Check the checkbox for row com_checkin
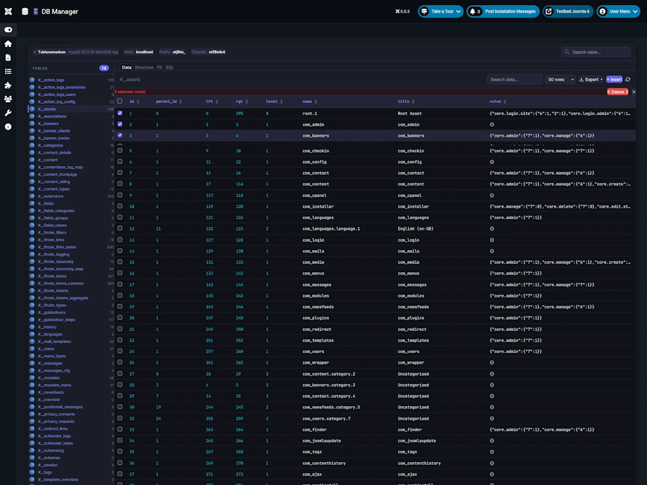The height and width of the screenshot is (485, 647). (119, 150)
